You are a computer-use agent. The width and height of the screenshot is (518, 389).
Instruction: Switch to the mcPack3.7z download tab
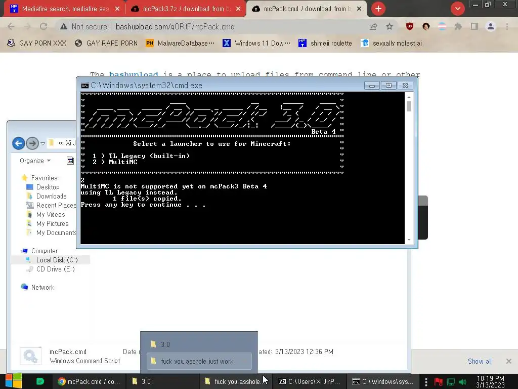pos(186,9)
